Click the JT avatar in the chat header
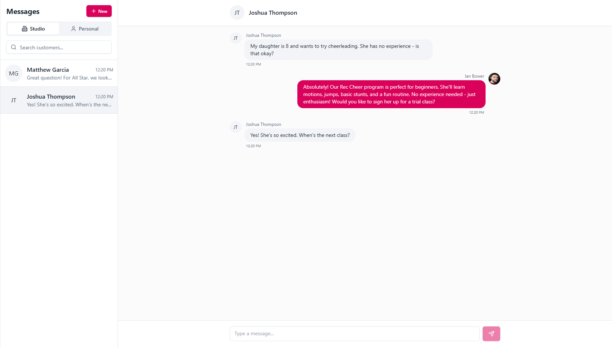Screen dimensions: 612x347 237,13
